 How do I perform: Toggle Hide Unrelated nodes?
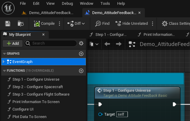coord(131,24)
